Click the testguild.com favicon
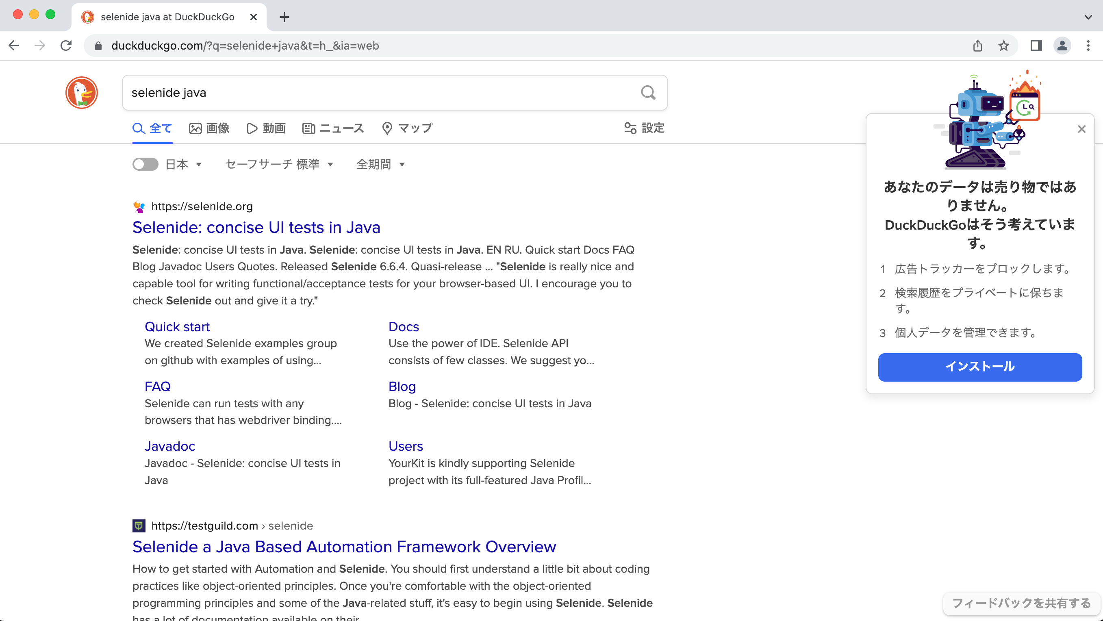The width and height of the screenshot is (1103, 621). pyautogui.click(x=139, y=526)
